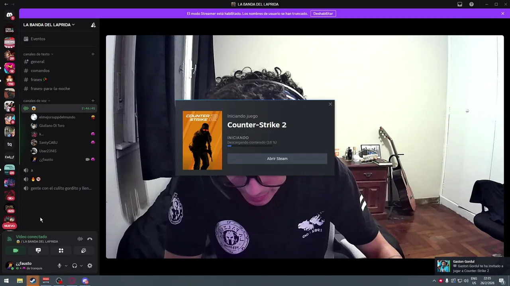510x286 pixels.
Task: Open the 240 FPS server icon
Action: (10, 42)
